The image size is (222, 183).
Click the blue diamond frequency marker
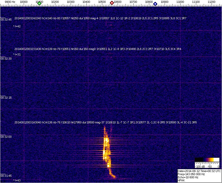click(155, 4)
